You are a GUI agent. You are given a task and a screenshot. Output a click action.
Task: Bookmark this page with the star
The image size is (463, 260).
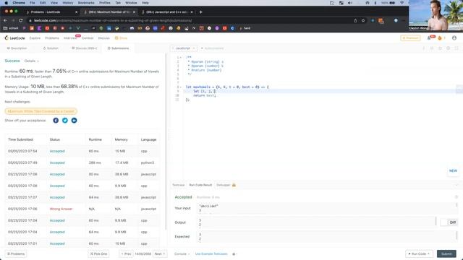pyautogui.click(x=363, y=20)
